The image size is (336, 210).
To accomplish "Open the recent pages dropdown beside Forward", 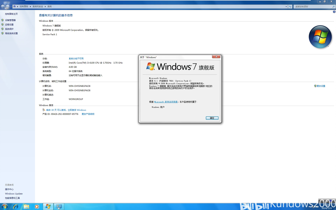I will click(11, 7).
